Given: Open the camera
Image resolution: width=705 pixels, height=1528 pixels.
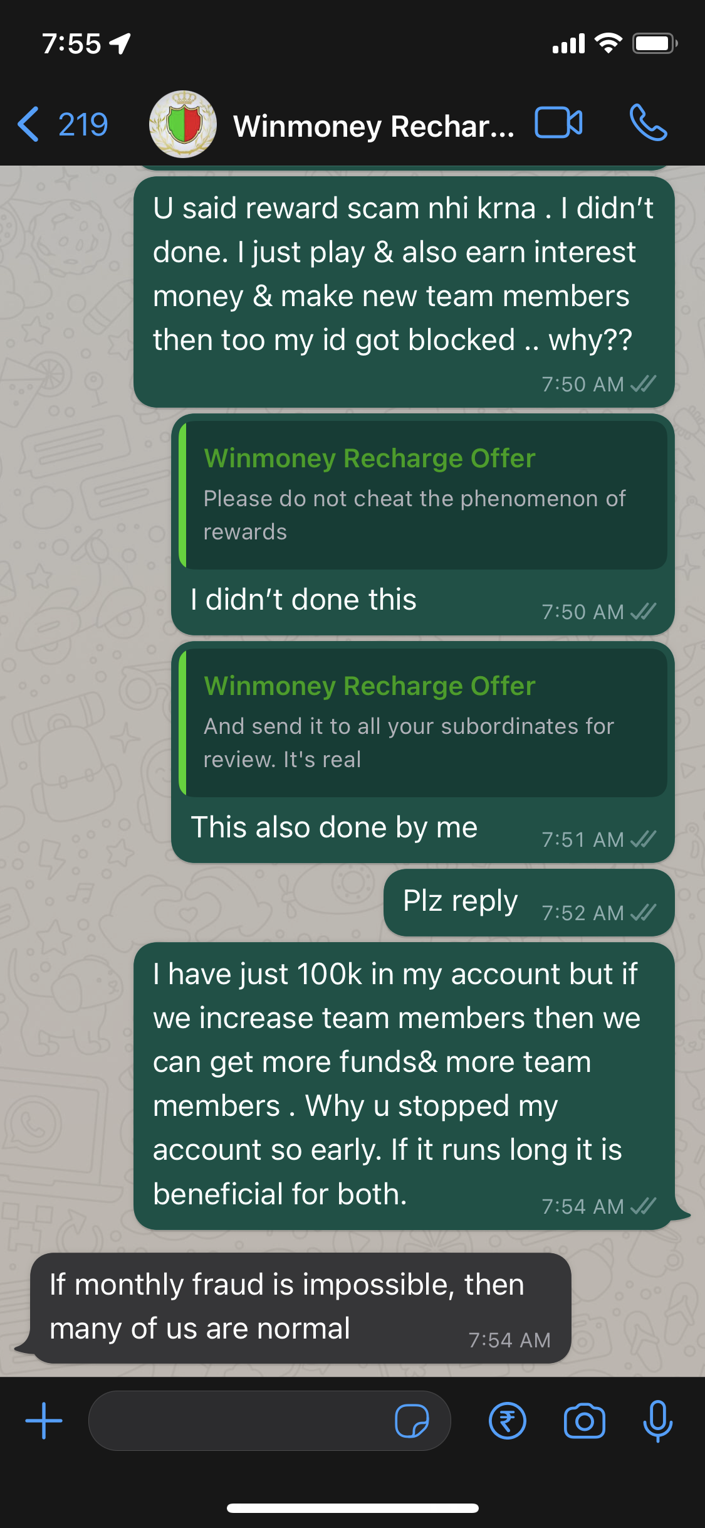Looking at the screenshot, I should click(x=584, y=1421).
